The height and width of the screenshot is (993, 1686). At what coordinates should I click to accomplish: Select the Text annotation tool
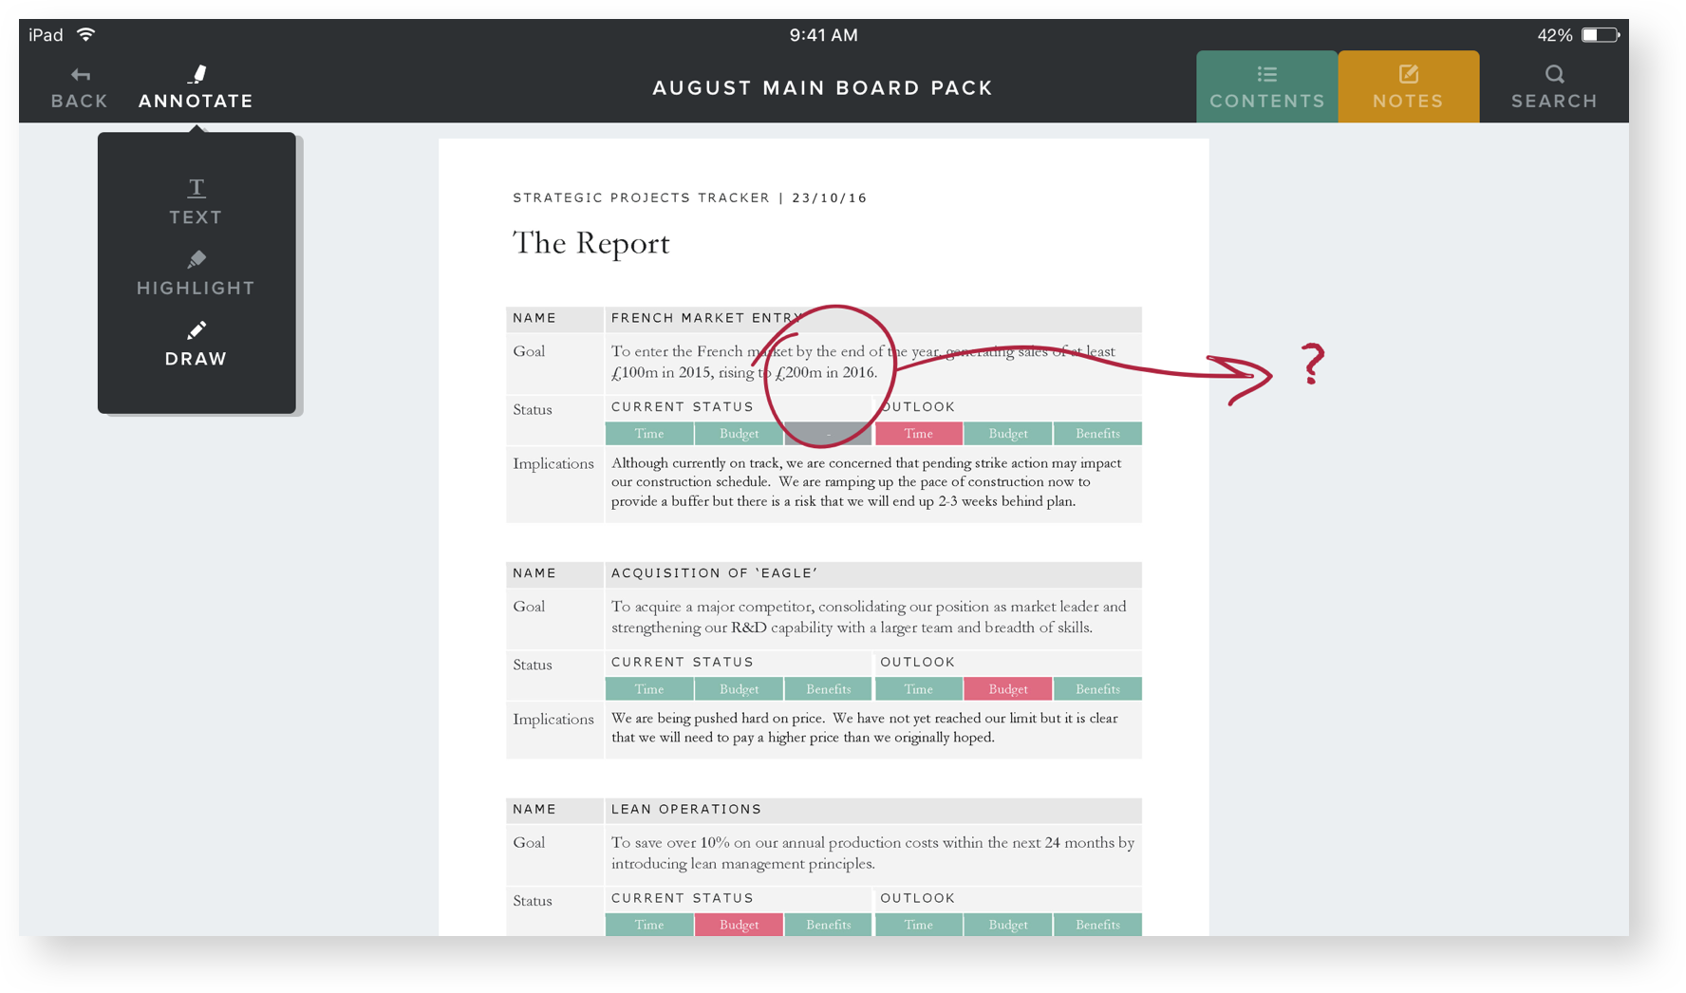(196, 200)
